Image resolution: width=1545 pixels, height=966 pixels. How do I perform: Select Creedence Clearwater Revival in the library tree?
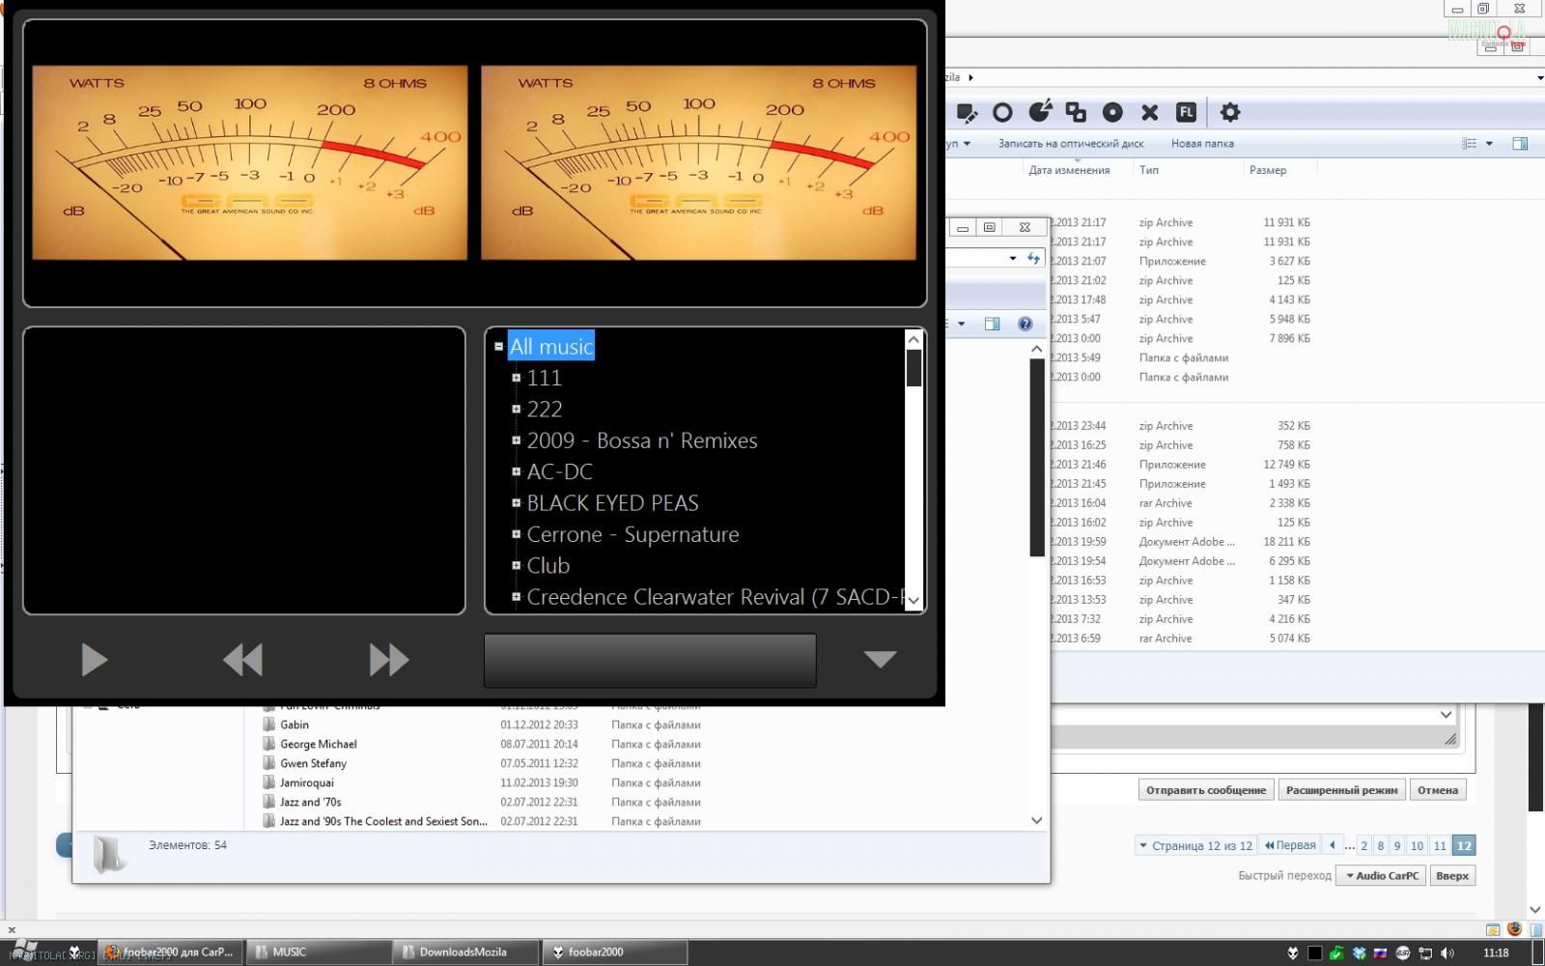coord(715,597)
